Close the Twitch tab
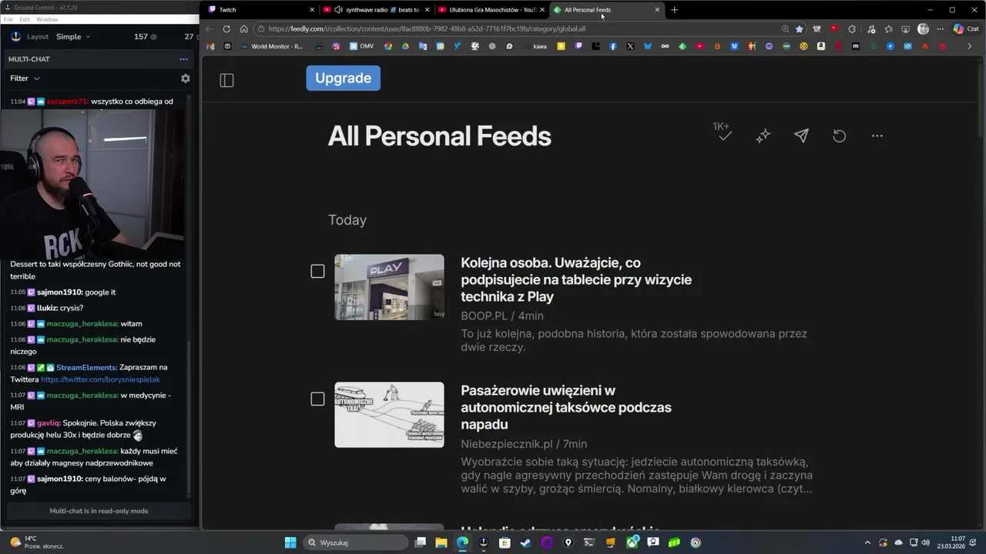The image size is (986, 554). [x=312, y=10]
